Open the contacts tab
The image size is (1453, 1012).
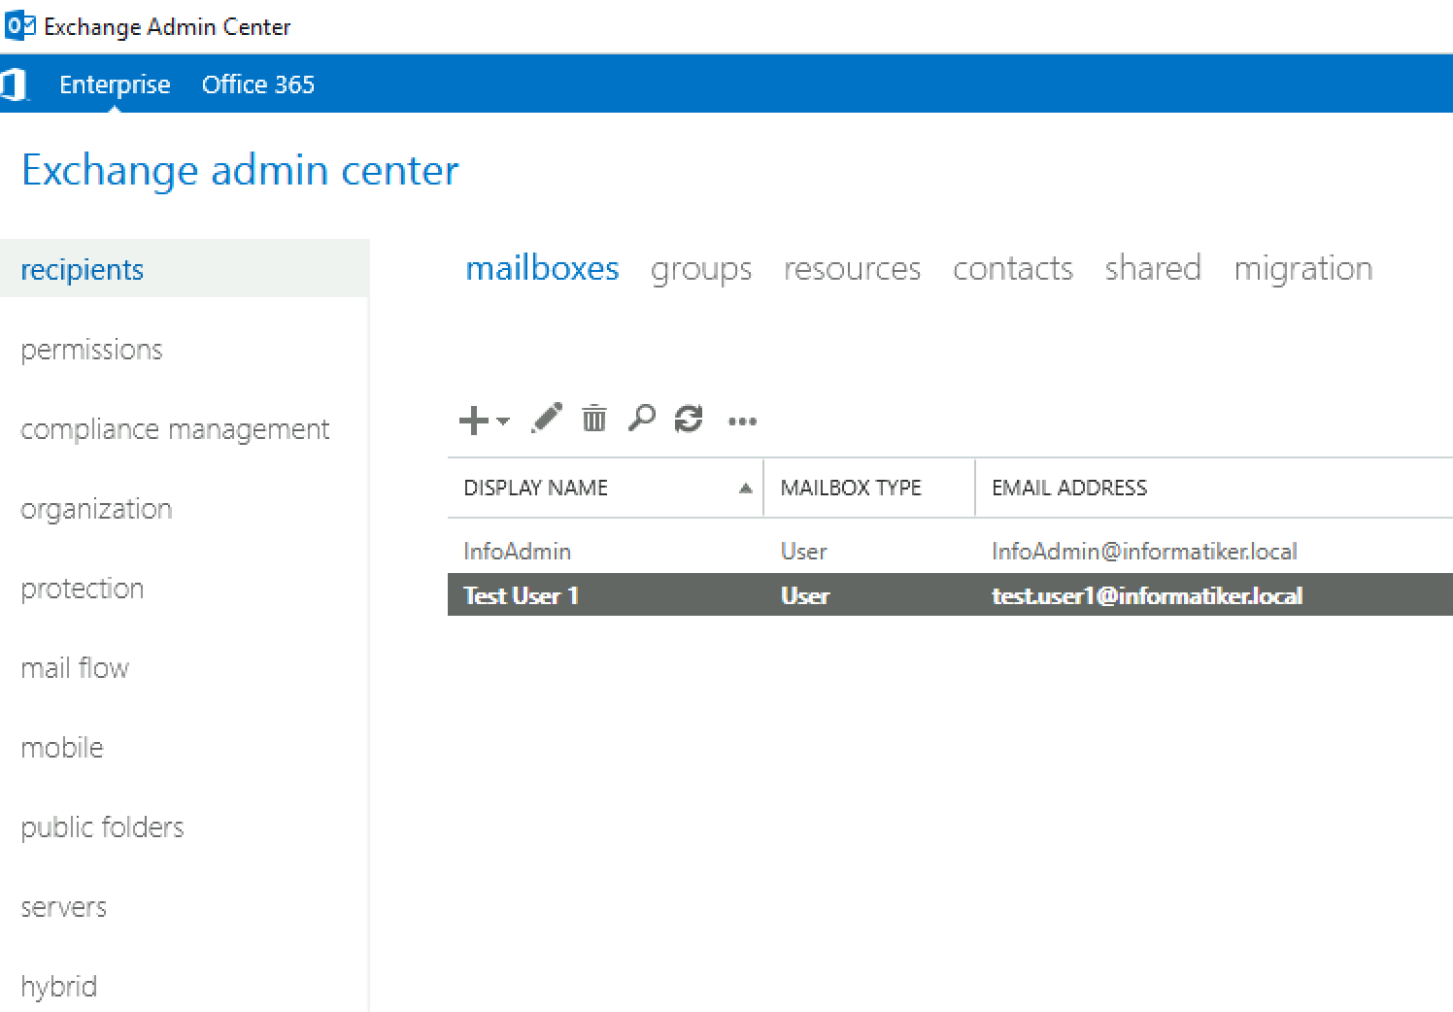[x=1013, y=269]
